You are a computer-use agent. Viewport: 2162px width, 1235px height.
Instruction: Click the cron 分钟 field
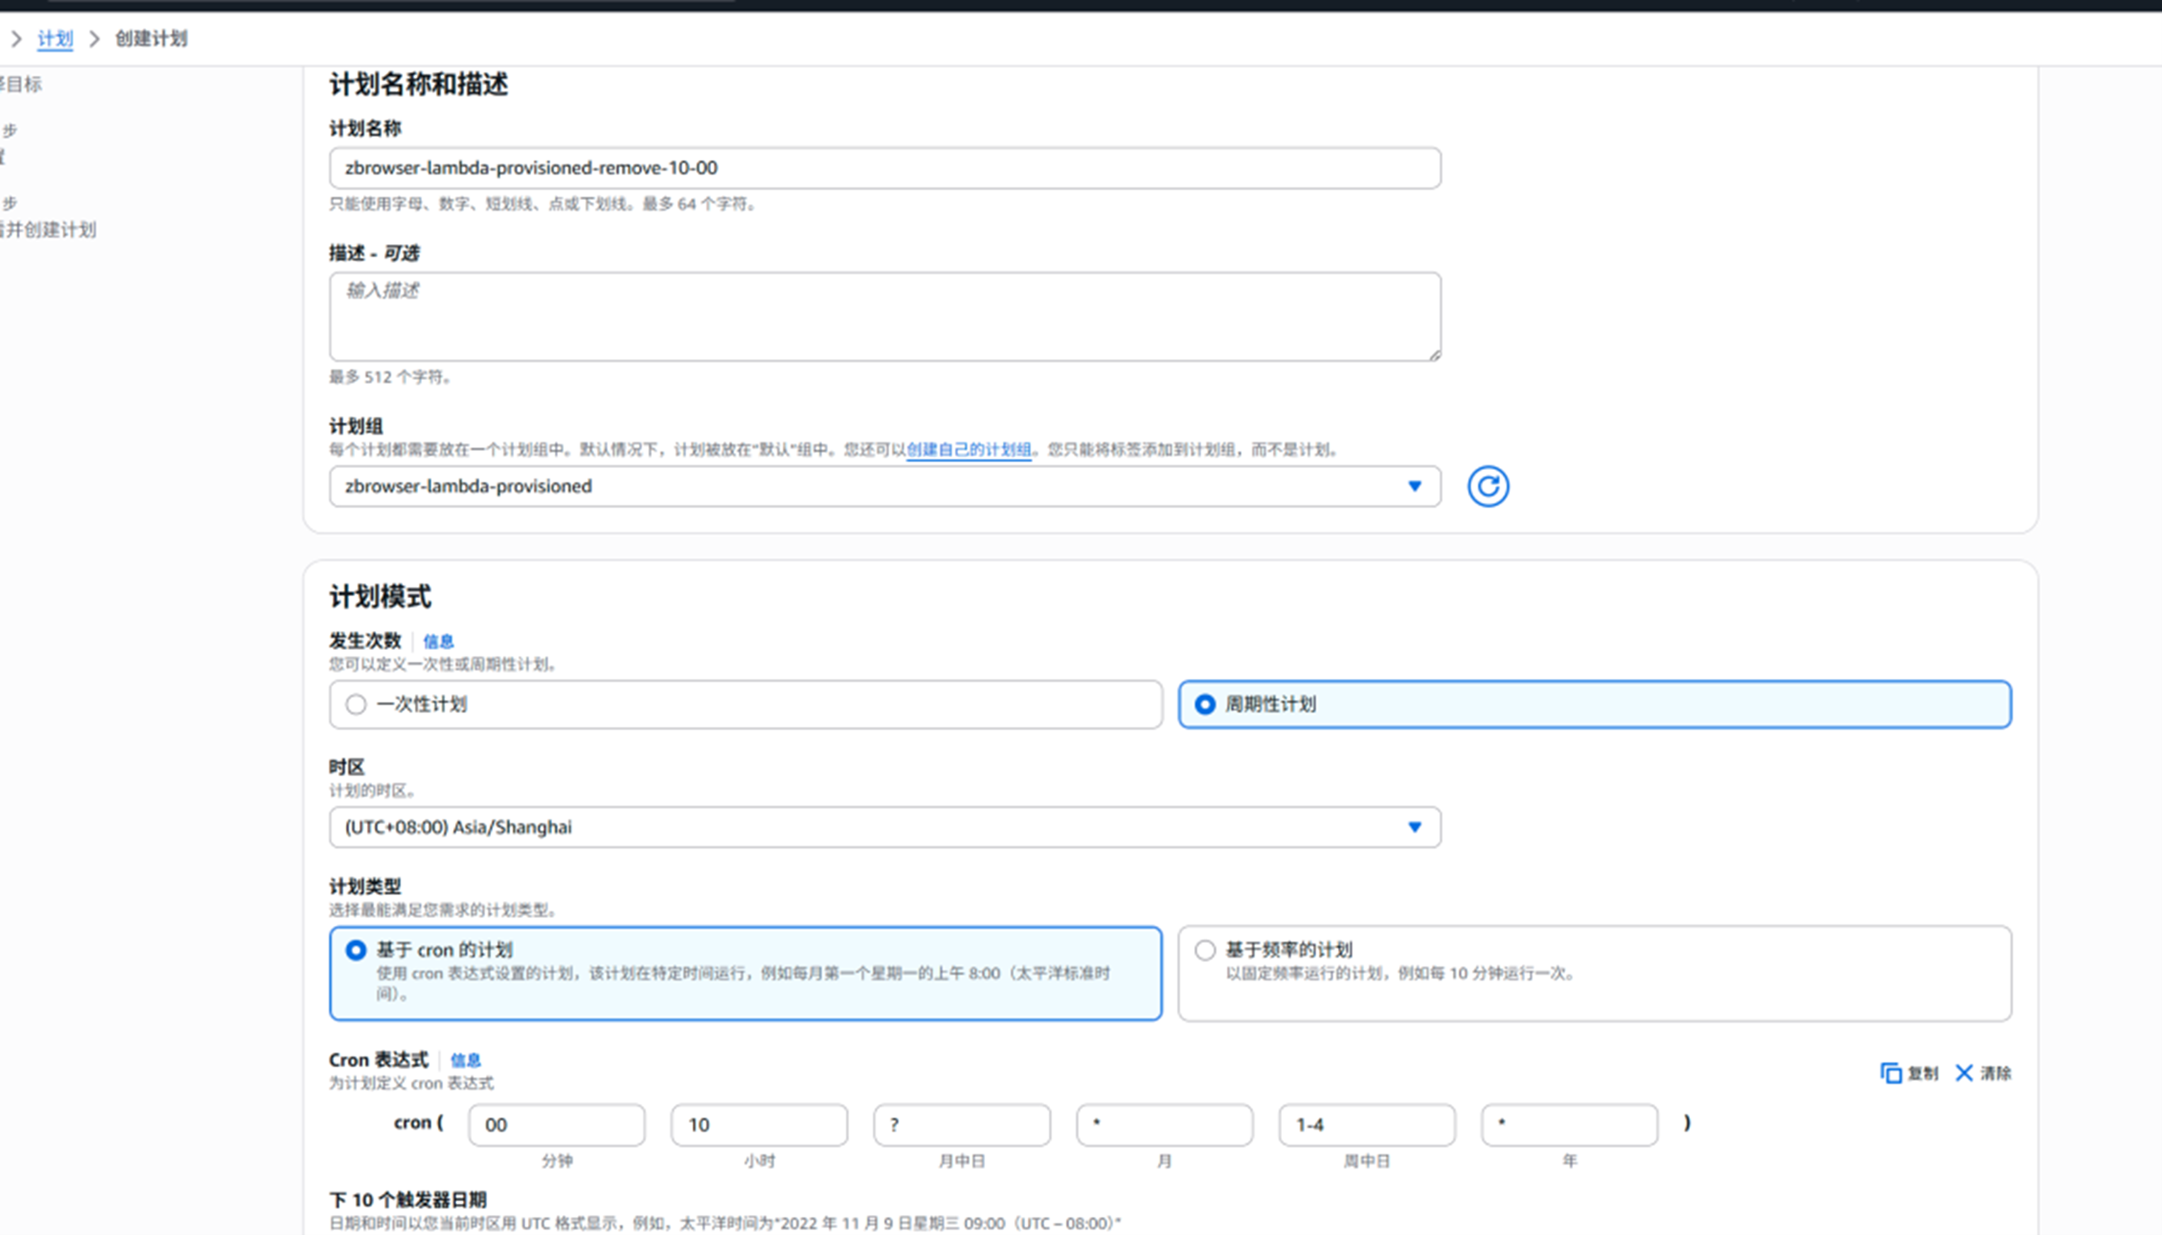tap(556, 1125)
